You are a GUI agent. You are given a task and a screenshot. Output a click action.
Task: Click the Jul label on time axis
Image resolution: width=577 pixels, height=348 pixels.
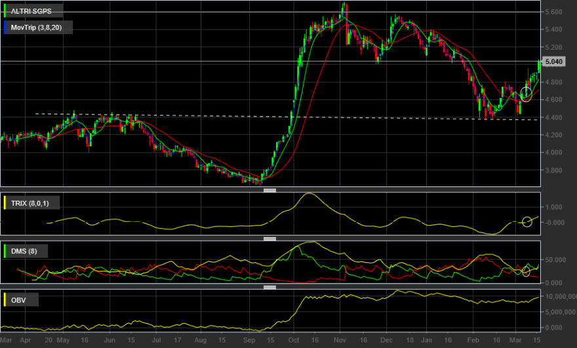(157, 340)
